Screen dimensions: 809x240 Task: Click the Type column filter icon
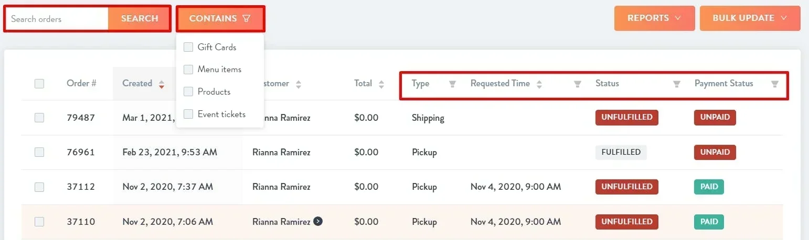click(452, 84)
